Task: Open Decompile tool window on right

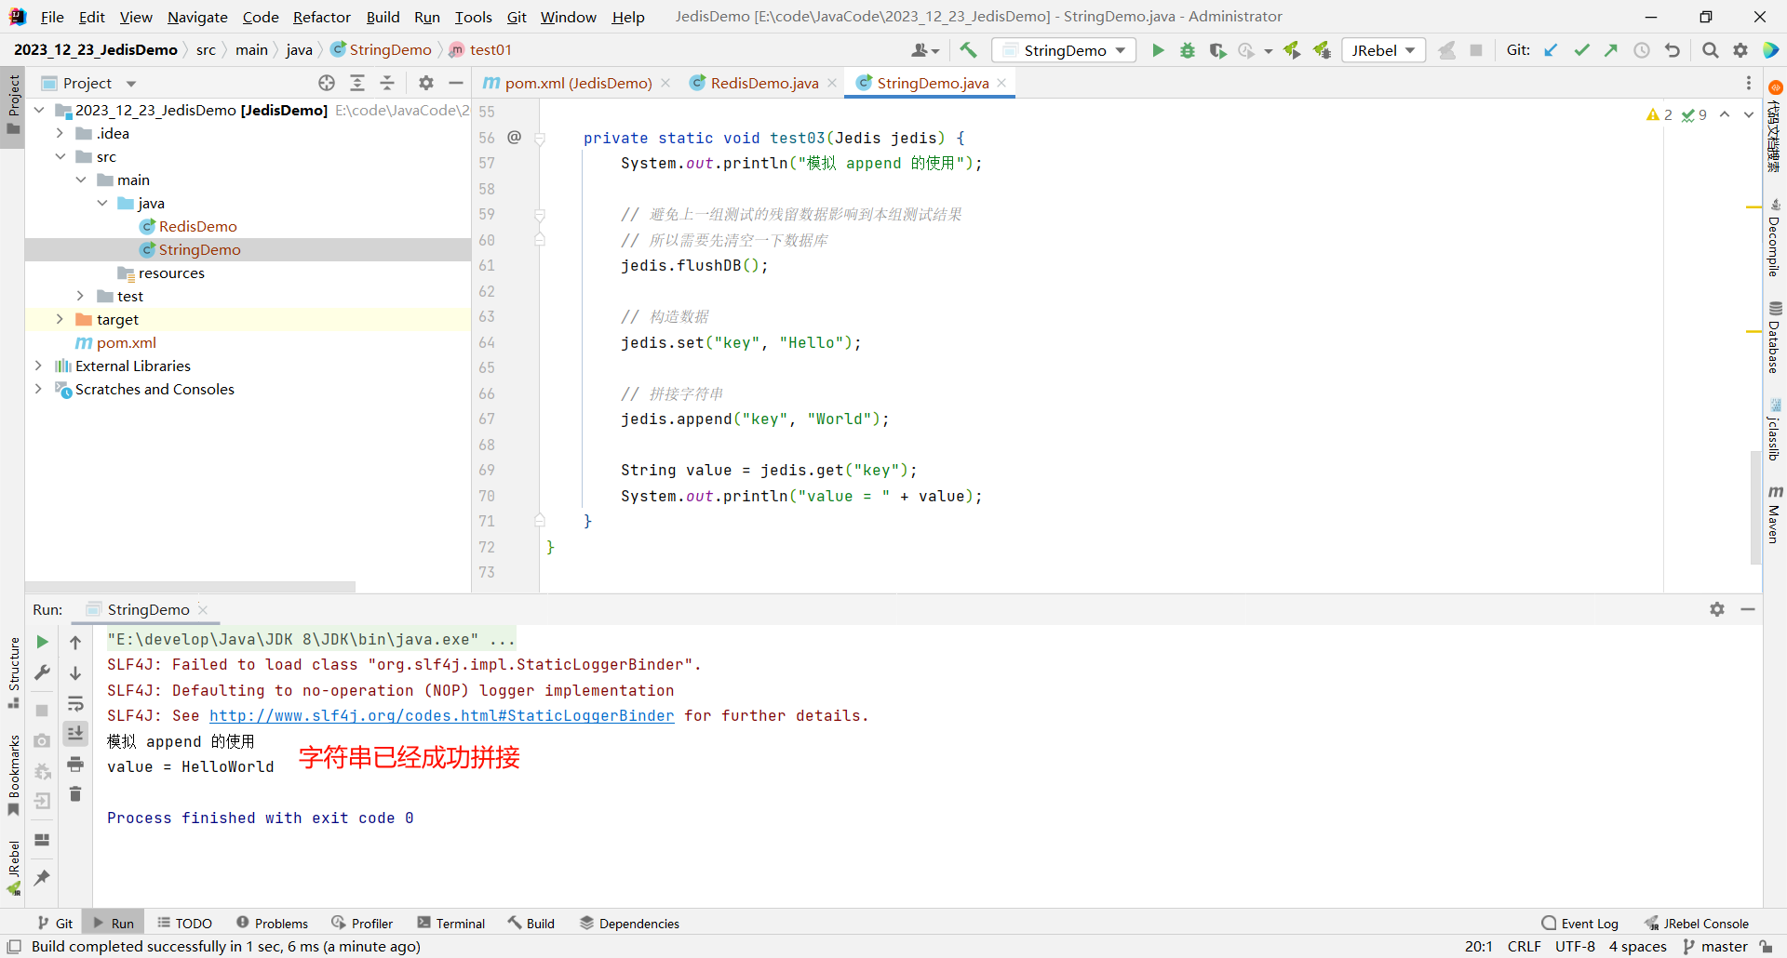Action: click(1775, 236)
